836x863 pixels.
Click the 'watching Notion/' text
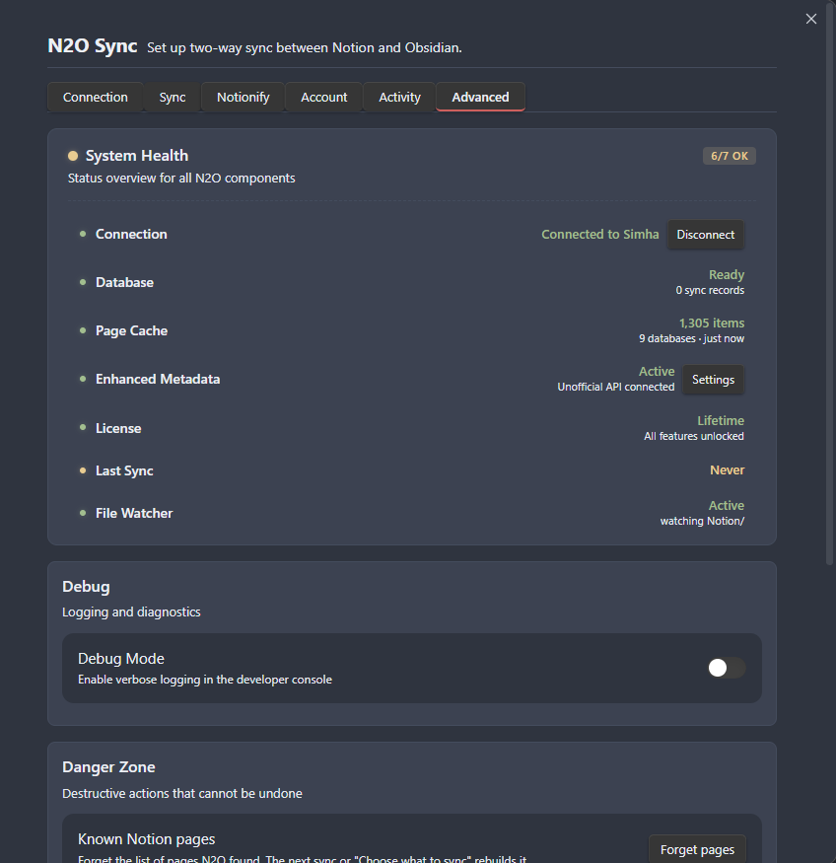point(702,521)
